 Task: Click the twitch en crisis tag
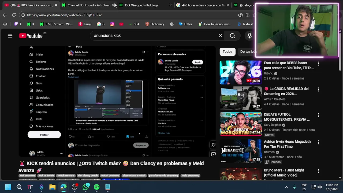click(66, 176)
